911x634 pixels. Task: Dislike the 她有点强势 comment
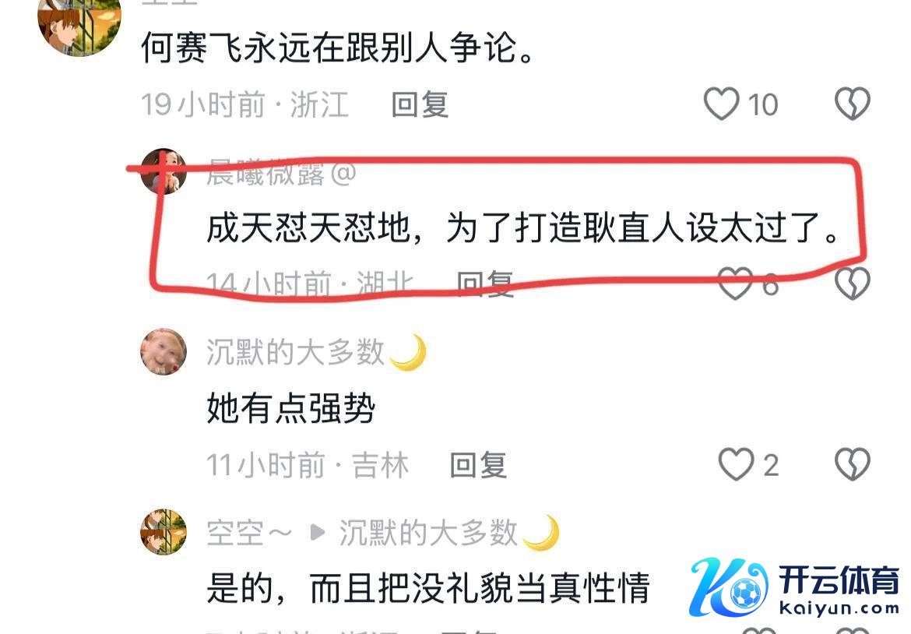click(853, 464)
